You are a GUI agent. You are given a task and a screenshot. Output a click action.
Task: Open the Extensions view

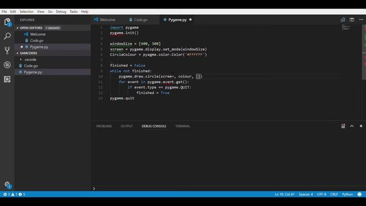coord(7,79)
